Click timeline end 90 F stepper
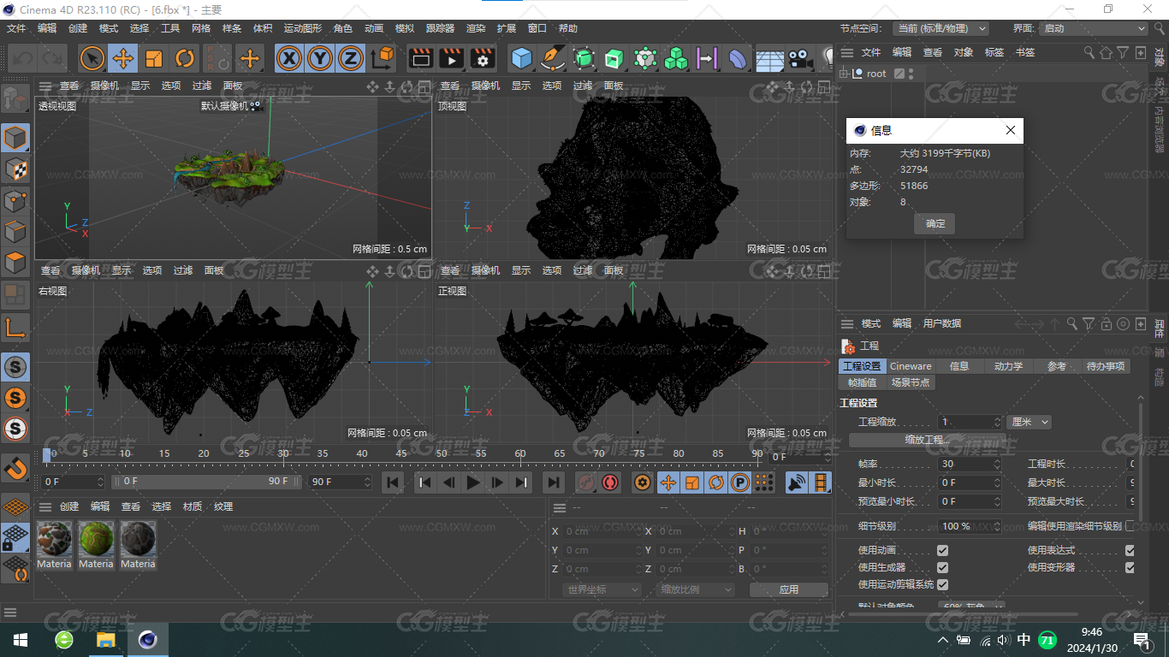This screenshot has height=657, width=1169. click(368, 482)
